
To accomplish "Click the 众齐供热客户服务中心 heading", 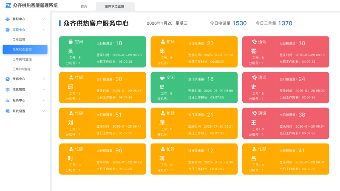I will [x=96, y=23].
